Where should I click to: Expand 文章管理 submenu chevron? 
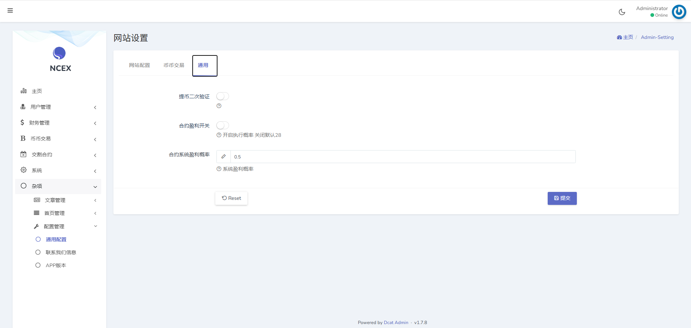click(95, 200)
